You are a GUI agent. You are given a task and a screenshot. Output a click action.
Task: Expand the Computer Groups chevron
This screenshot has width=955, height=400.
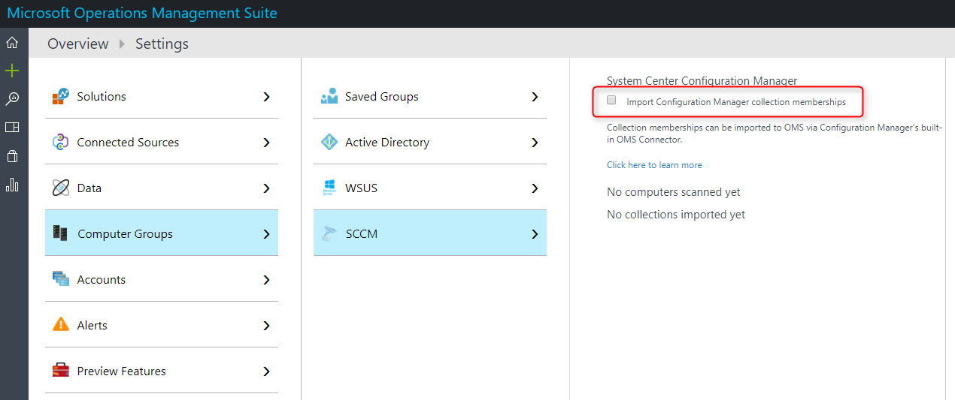click(x=266, y=234)
